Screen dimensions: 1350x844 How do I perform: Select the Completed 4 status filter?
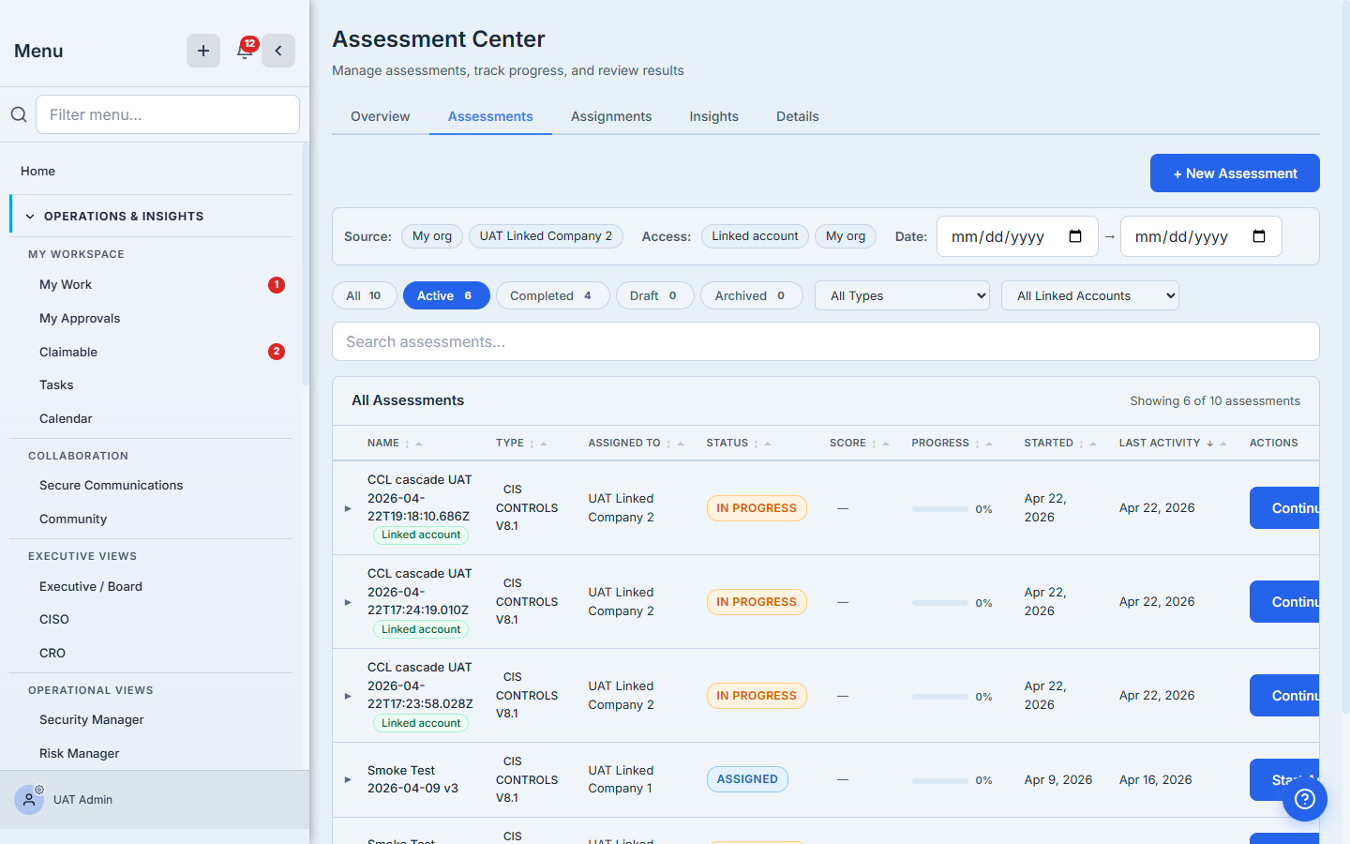coord(552,295)
